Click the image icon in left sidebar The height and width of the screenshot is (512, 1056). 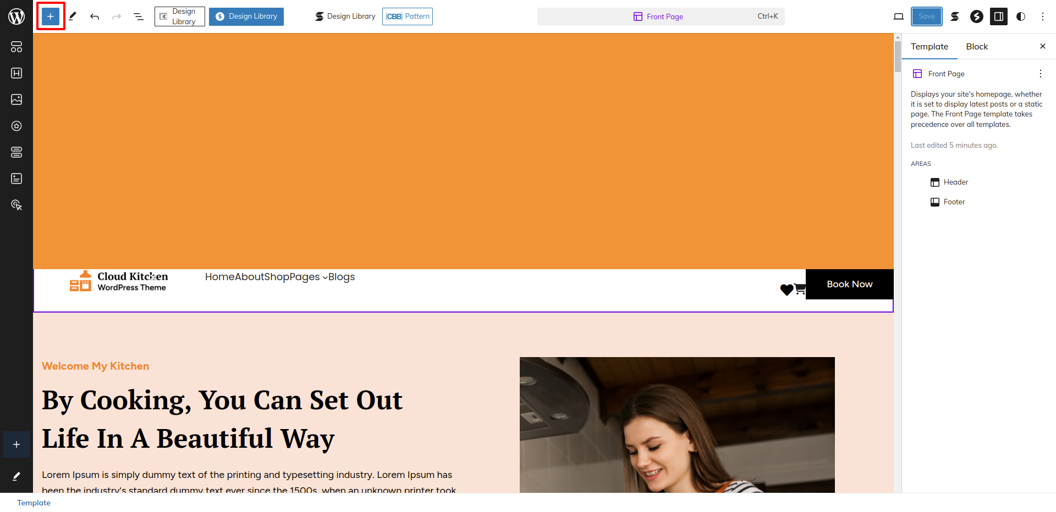coord(16,99)
